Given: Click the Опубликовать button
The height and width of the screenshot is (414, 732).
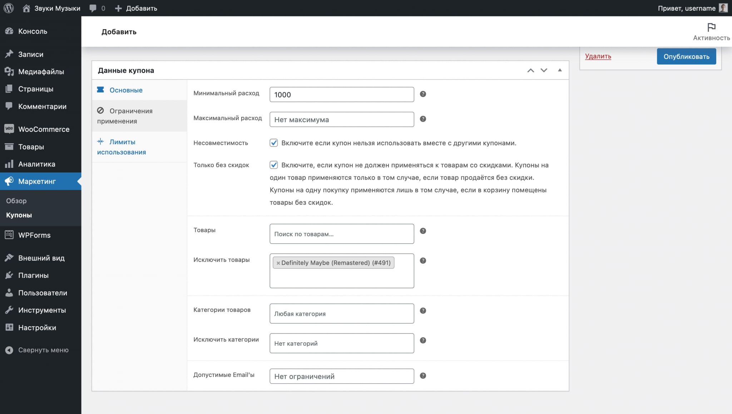Looking at the screenshot, I should coord(686,56).
